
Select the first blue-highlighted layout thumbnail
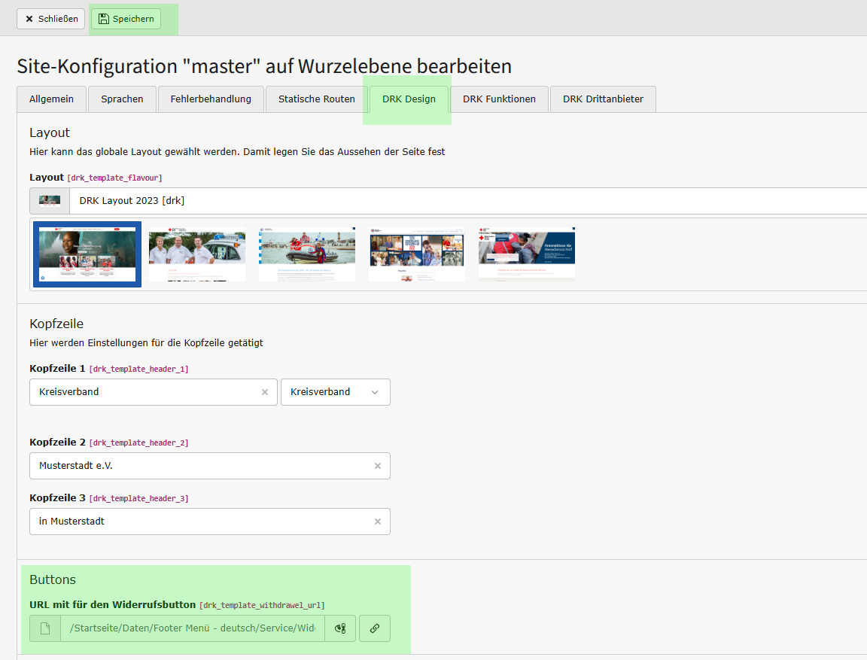coord(87,254)
